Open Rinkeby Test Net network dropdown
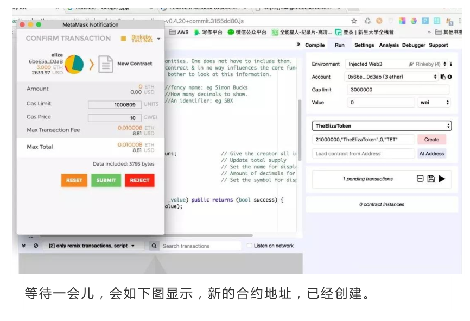The image size is (470, 321). pos(141,39)
